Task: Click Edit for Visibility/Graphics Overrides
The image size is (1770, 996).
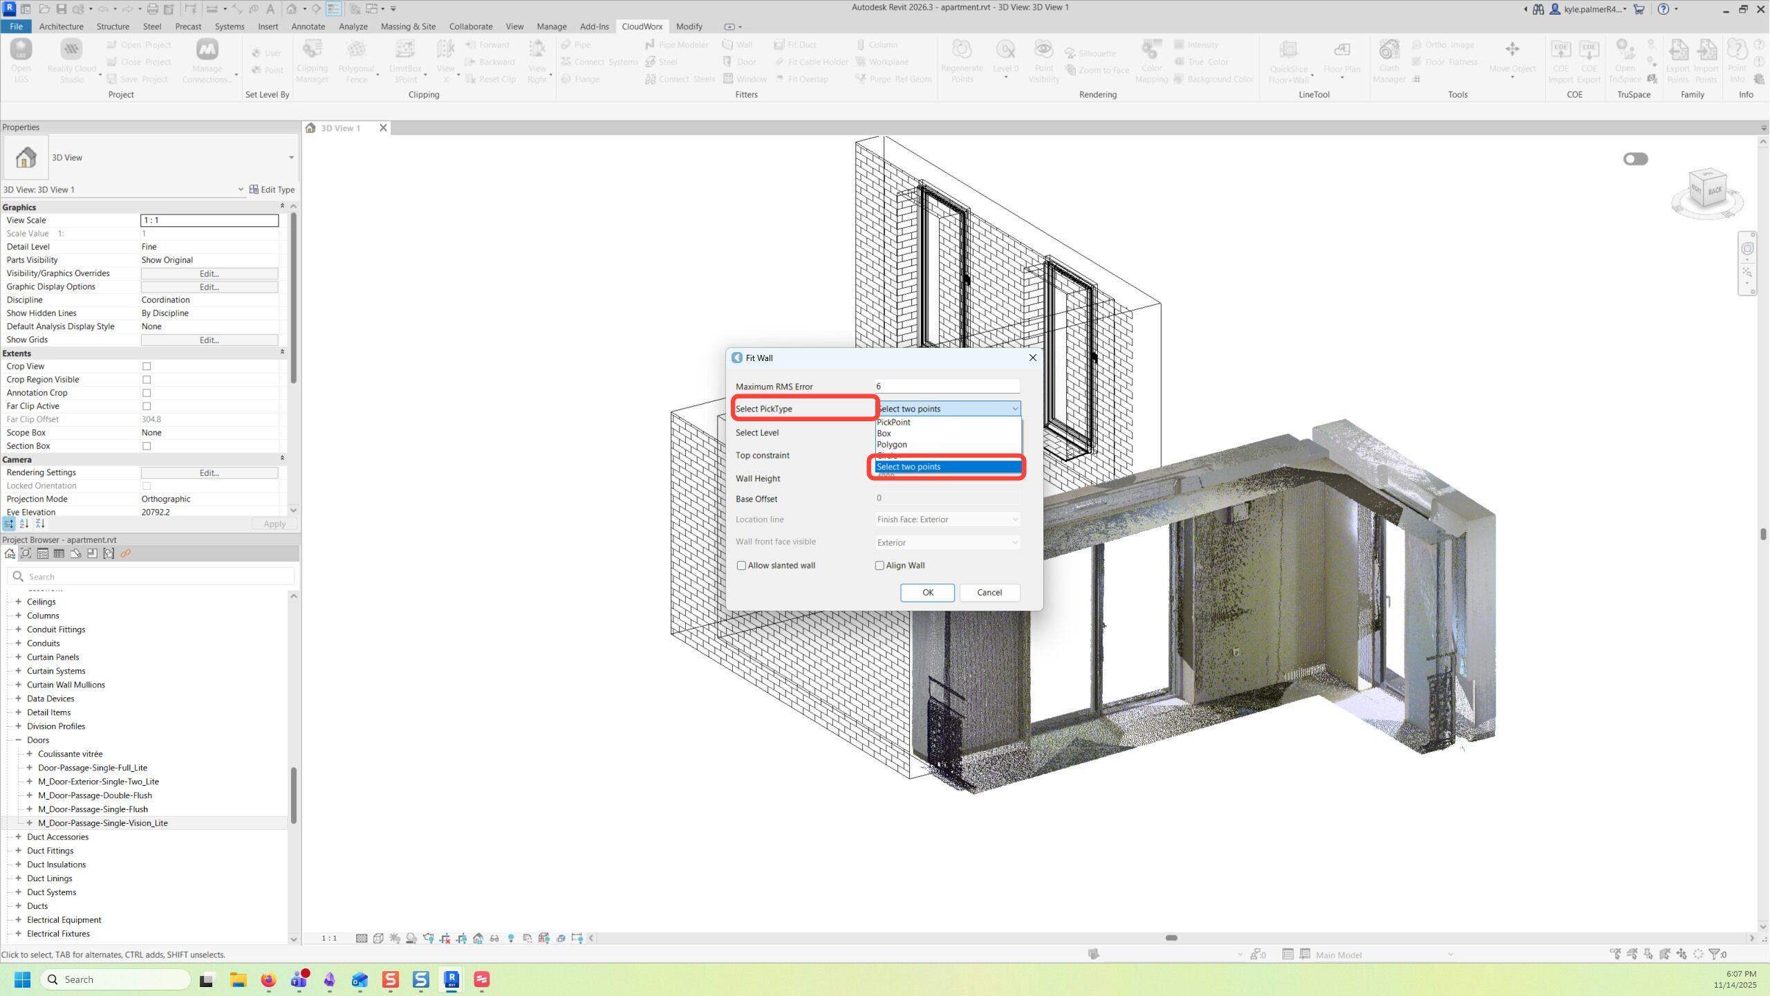Action: [x=209, y=274]
